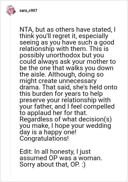Click the word 'compelled' in the comment
Viewport: 128px width, 182px height.
[100, 107]
